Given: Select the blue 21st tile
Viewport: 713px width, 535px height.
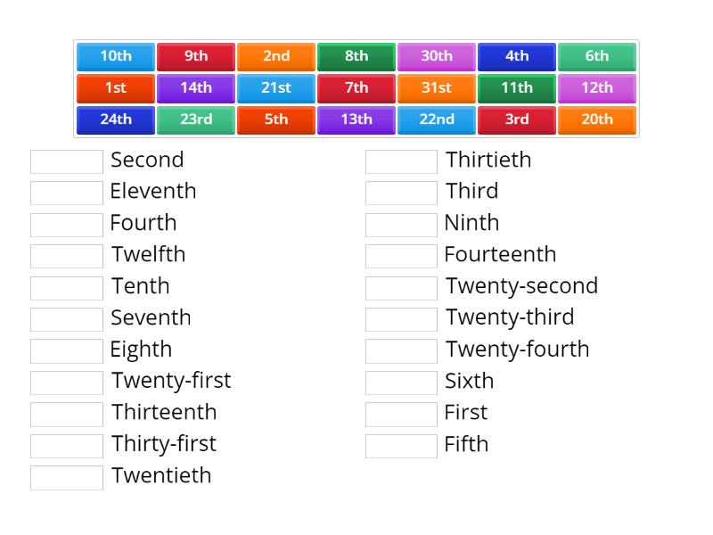Looking at the screenshot, I should click(x=276, y=87).
